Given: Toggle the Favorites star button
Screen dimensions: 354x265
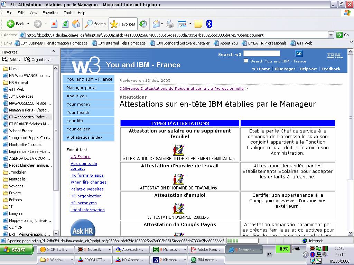Looking at the screenshot, I should [123, 24].
